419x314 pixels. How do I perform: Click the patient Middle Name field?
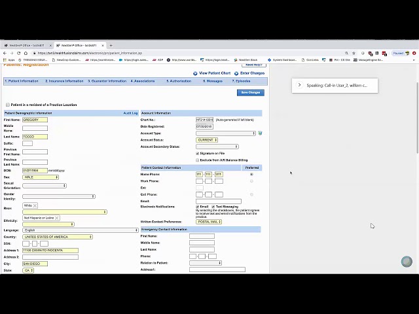point(35,128)
